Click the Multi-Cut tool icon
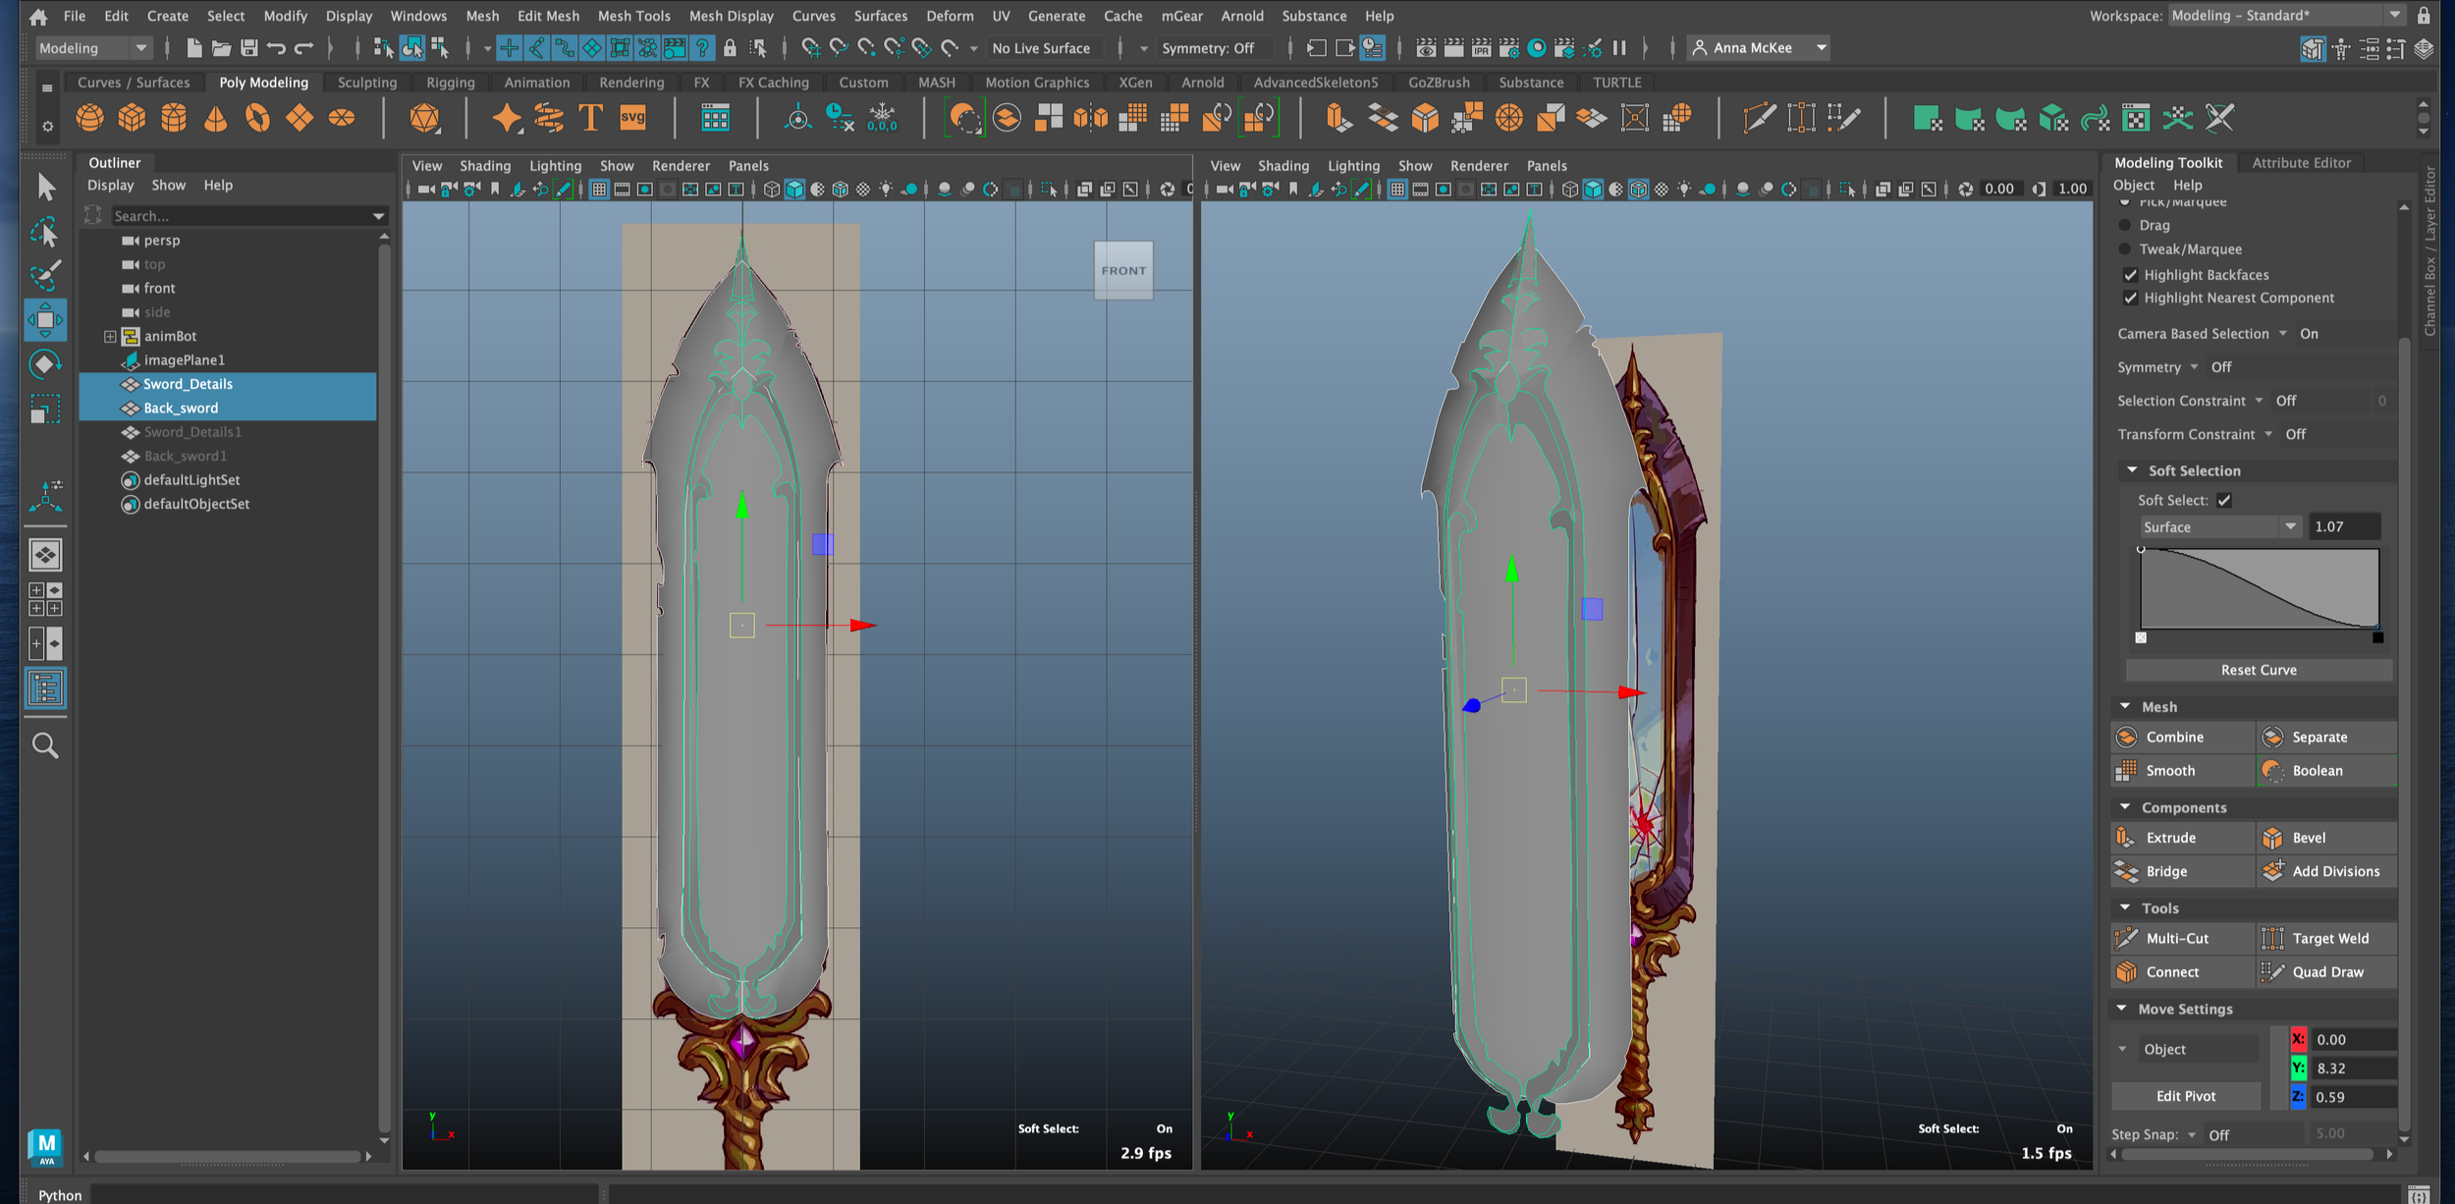Viewport: 2455px width, 1204px height. (2126, 938)
